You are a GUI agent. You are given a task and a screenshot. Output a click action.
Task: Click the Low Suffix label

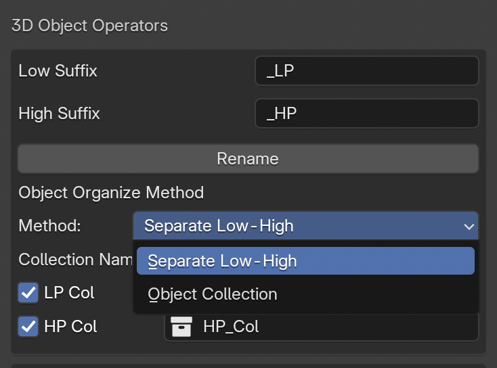58,70
